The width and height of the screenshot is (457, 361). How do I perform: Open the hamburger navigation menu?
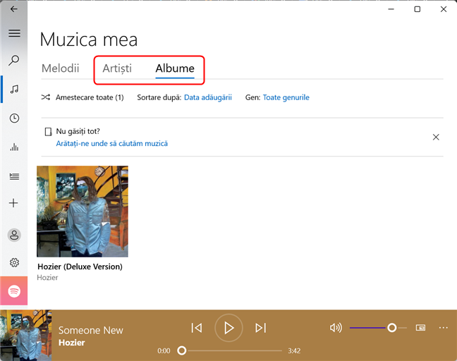(x=14, y=33)
